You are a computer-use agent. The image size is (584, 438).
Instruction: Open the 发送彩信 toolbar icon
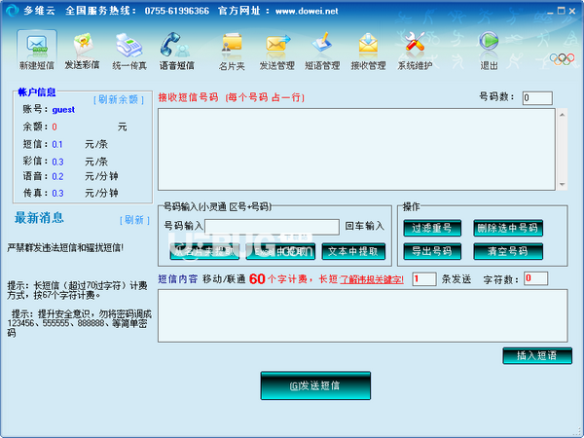[x=83, y=51]
